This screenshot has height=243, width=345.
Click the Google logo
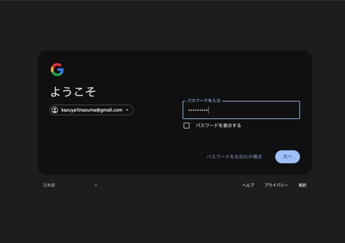pyautogui.click(x=57, y=70)
